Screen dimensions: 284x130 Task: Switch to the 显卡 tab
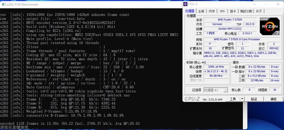coord(233,11)
